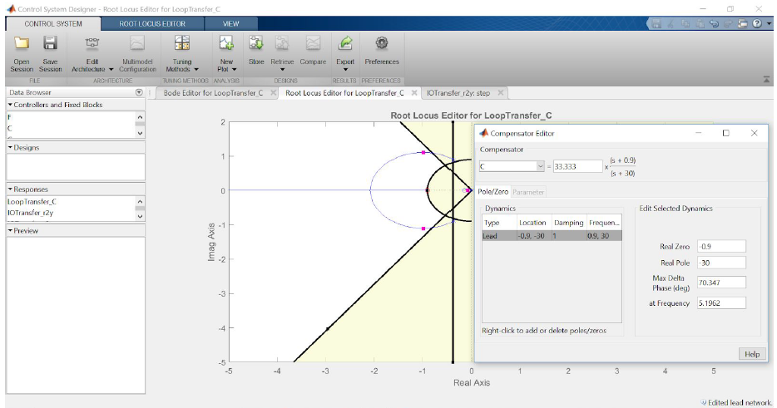Viewport: 777px width, 408px height.
Task: Click the Open Session icon
Action: (22, 43)
